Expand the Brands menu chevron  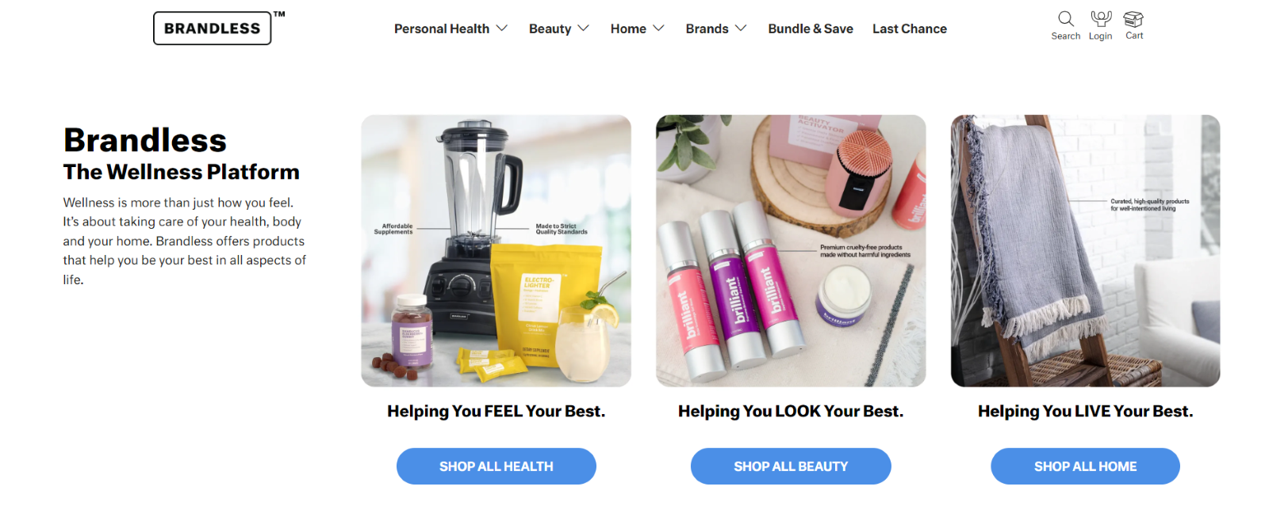point(741,29)
